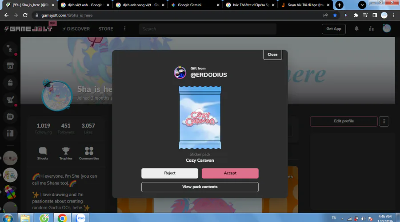Image resolution: width=400 pixels, height=222 pixels.
Task: Toggle bookmark star for this page
Action: coord(335,15)
